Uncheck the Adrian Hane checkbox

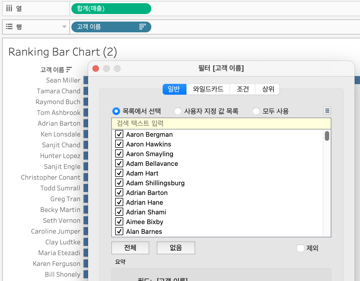119,202
